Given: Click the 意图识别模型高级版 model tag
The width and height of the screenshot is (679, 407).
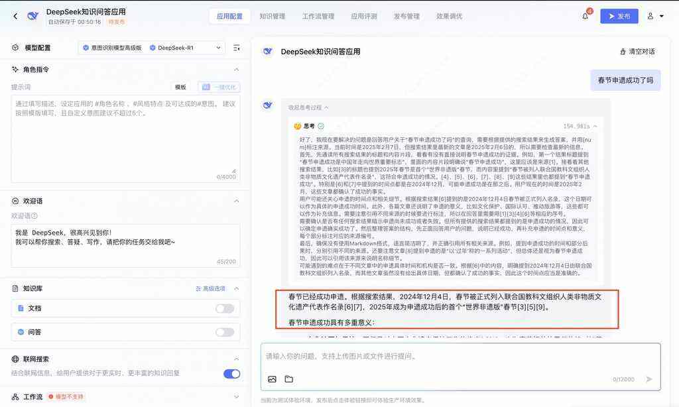Looking at the screenshot, I should 113,48.
